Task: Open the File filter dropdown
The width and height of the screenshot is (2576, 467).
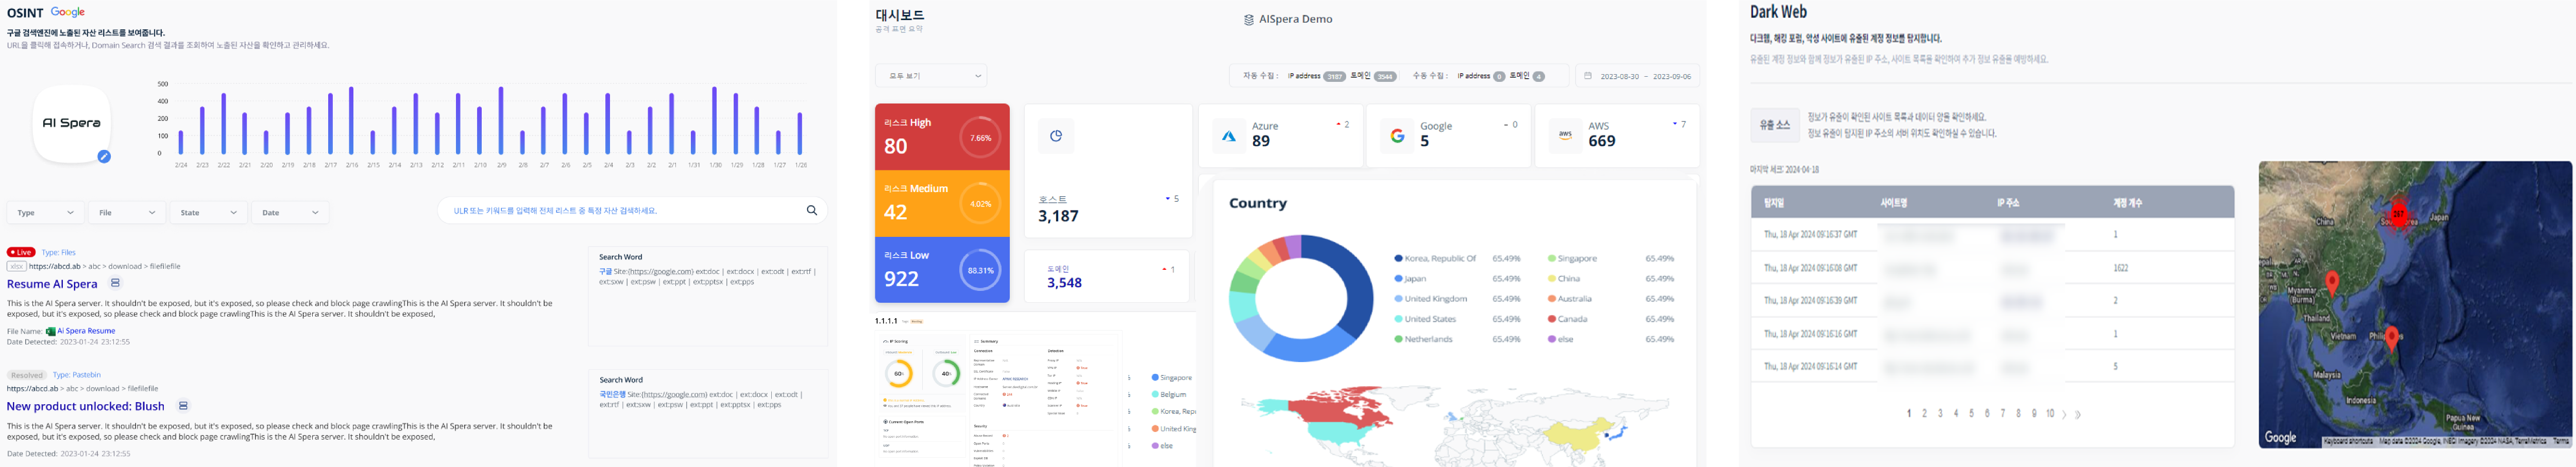Action: [x=126, y=212]
